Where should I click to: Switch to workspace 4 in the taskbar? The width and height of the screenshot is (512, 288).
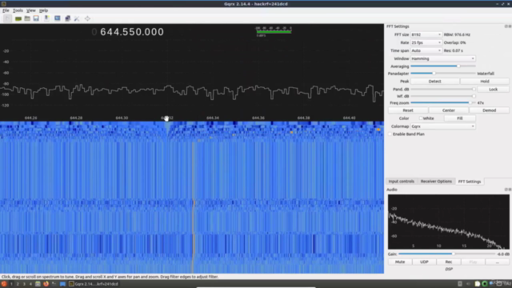click(x=30, y=284)
